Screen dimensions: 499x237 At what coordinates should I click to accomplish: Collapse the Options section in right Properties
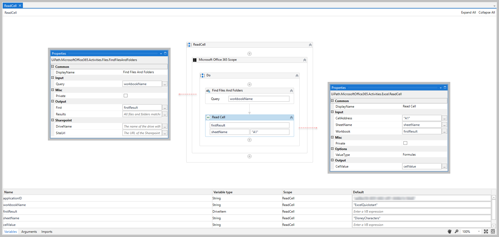332,149
